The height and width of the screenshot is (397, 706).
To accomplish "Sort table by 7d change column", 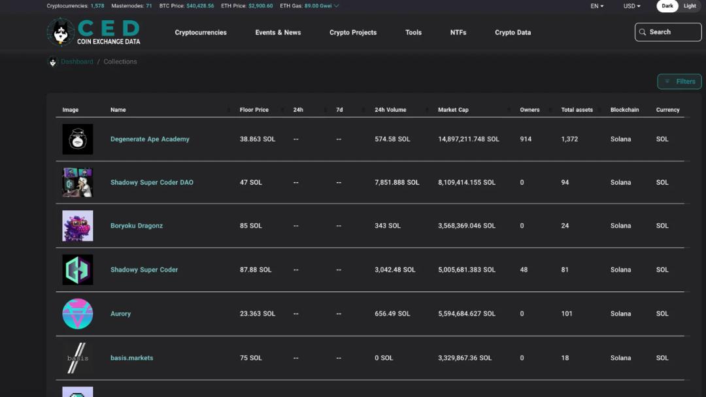I will (x=339, y=110).
